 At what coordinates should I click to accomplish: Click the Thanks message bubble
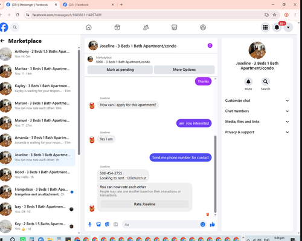tap(203, 81)
